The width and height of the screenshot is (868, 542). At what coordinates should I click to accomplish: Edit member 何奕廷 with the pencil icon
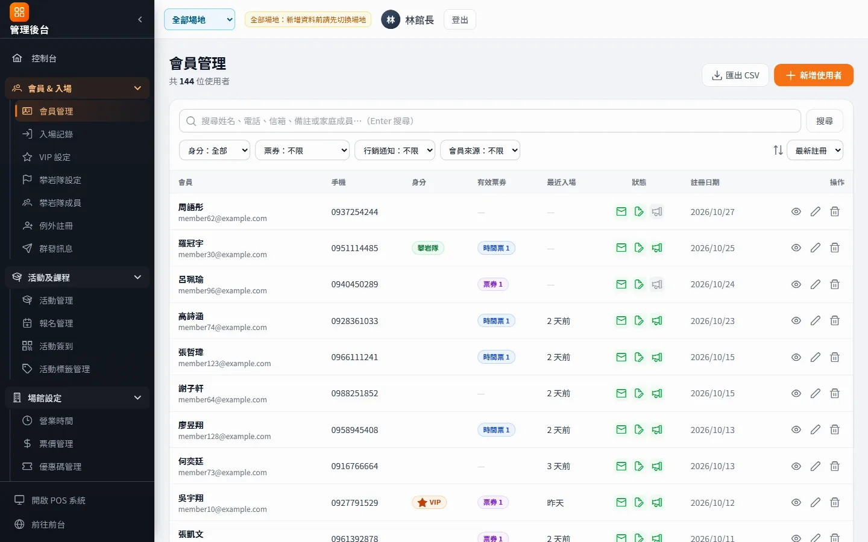coord(816,466)
